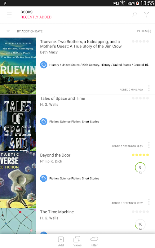The width and height of the screenshot is (155, 248).
Task: Select the Recently Added section title
Action: click(x=36, y=17)
